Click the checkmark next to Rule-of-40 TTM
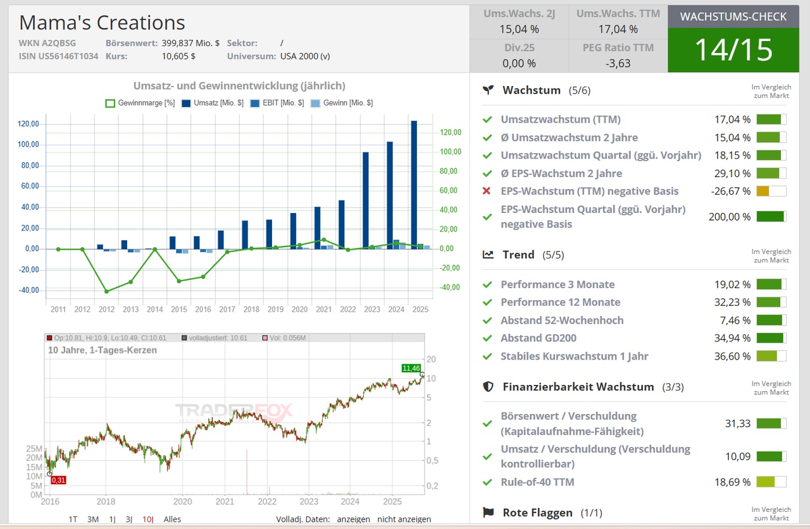810x529 pixels. pyautogui.click(x=487, y=482)
